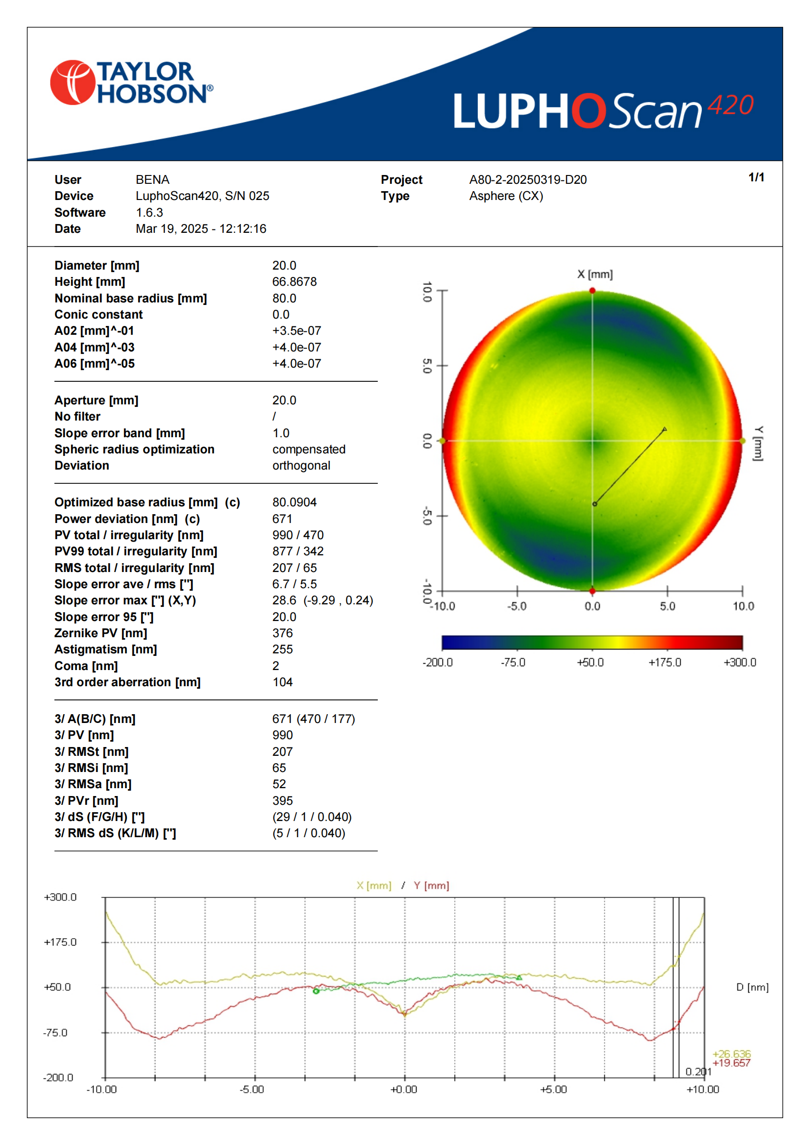Click the Y [mm] legend label above profile plot
The image size is (810, 1145).
pyautogui.click(x=431, y=886)
